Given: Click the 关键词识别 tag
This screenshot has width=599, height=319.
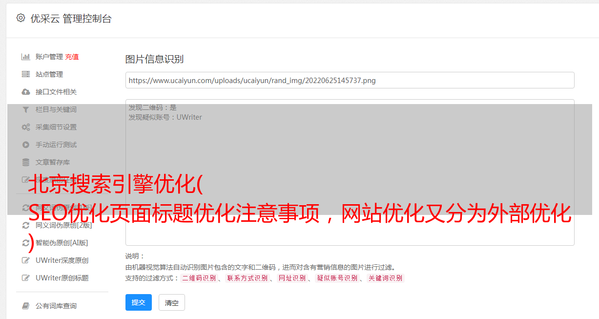Looking at the screenshot, I should click(x=386, y=278).
